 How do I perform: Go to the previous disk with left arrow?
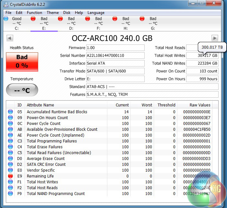[10, 38]
